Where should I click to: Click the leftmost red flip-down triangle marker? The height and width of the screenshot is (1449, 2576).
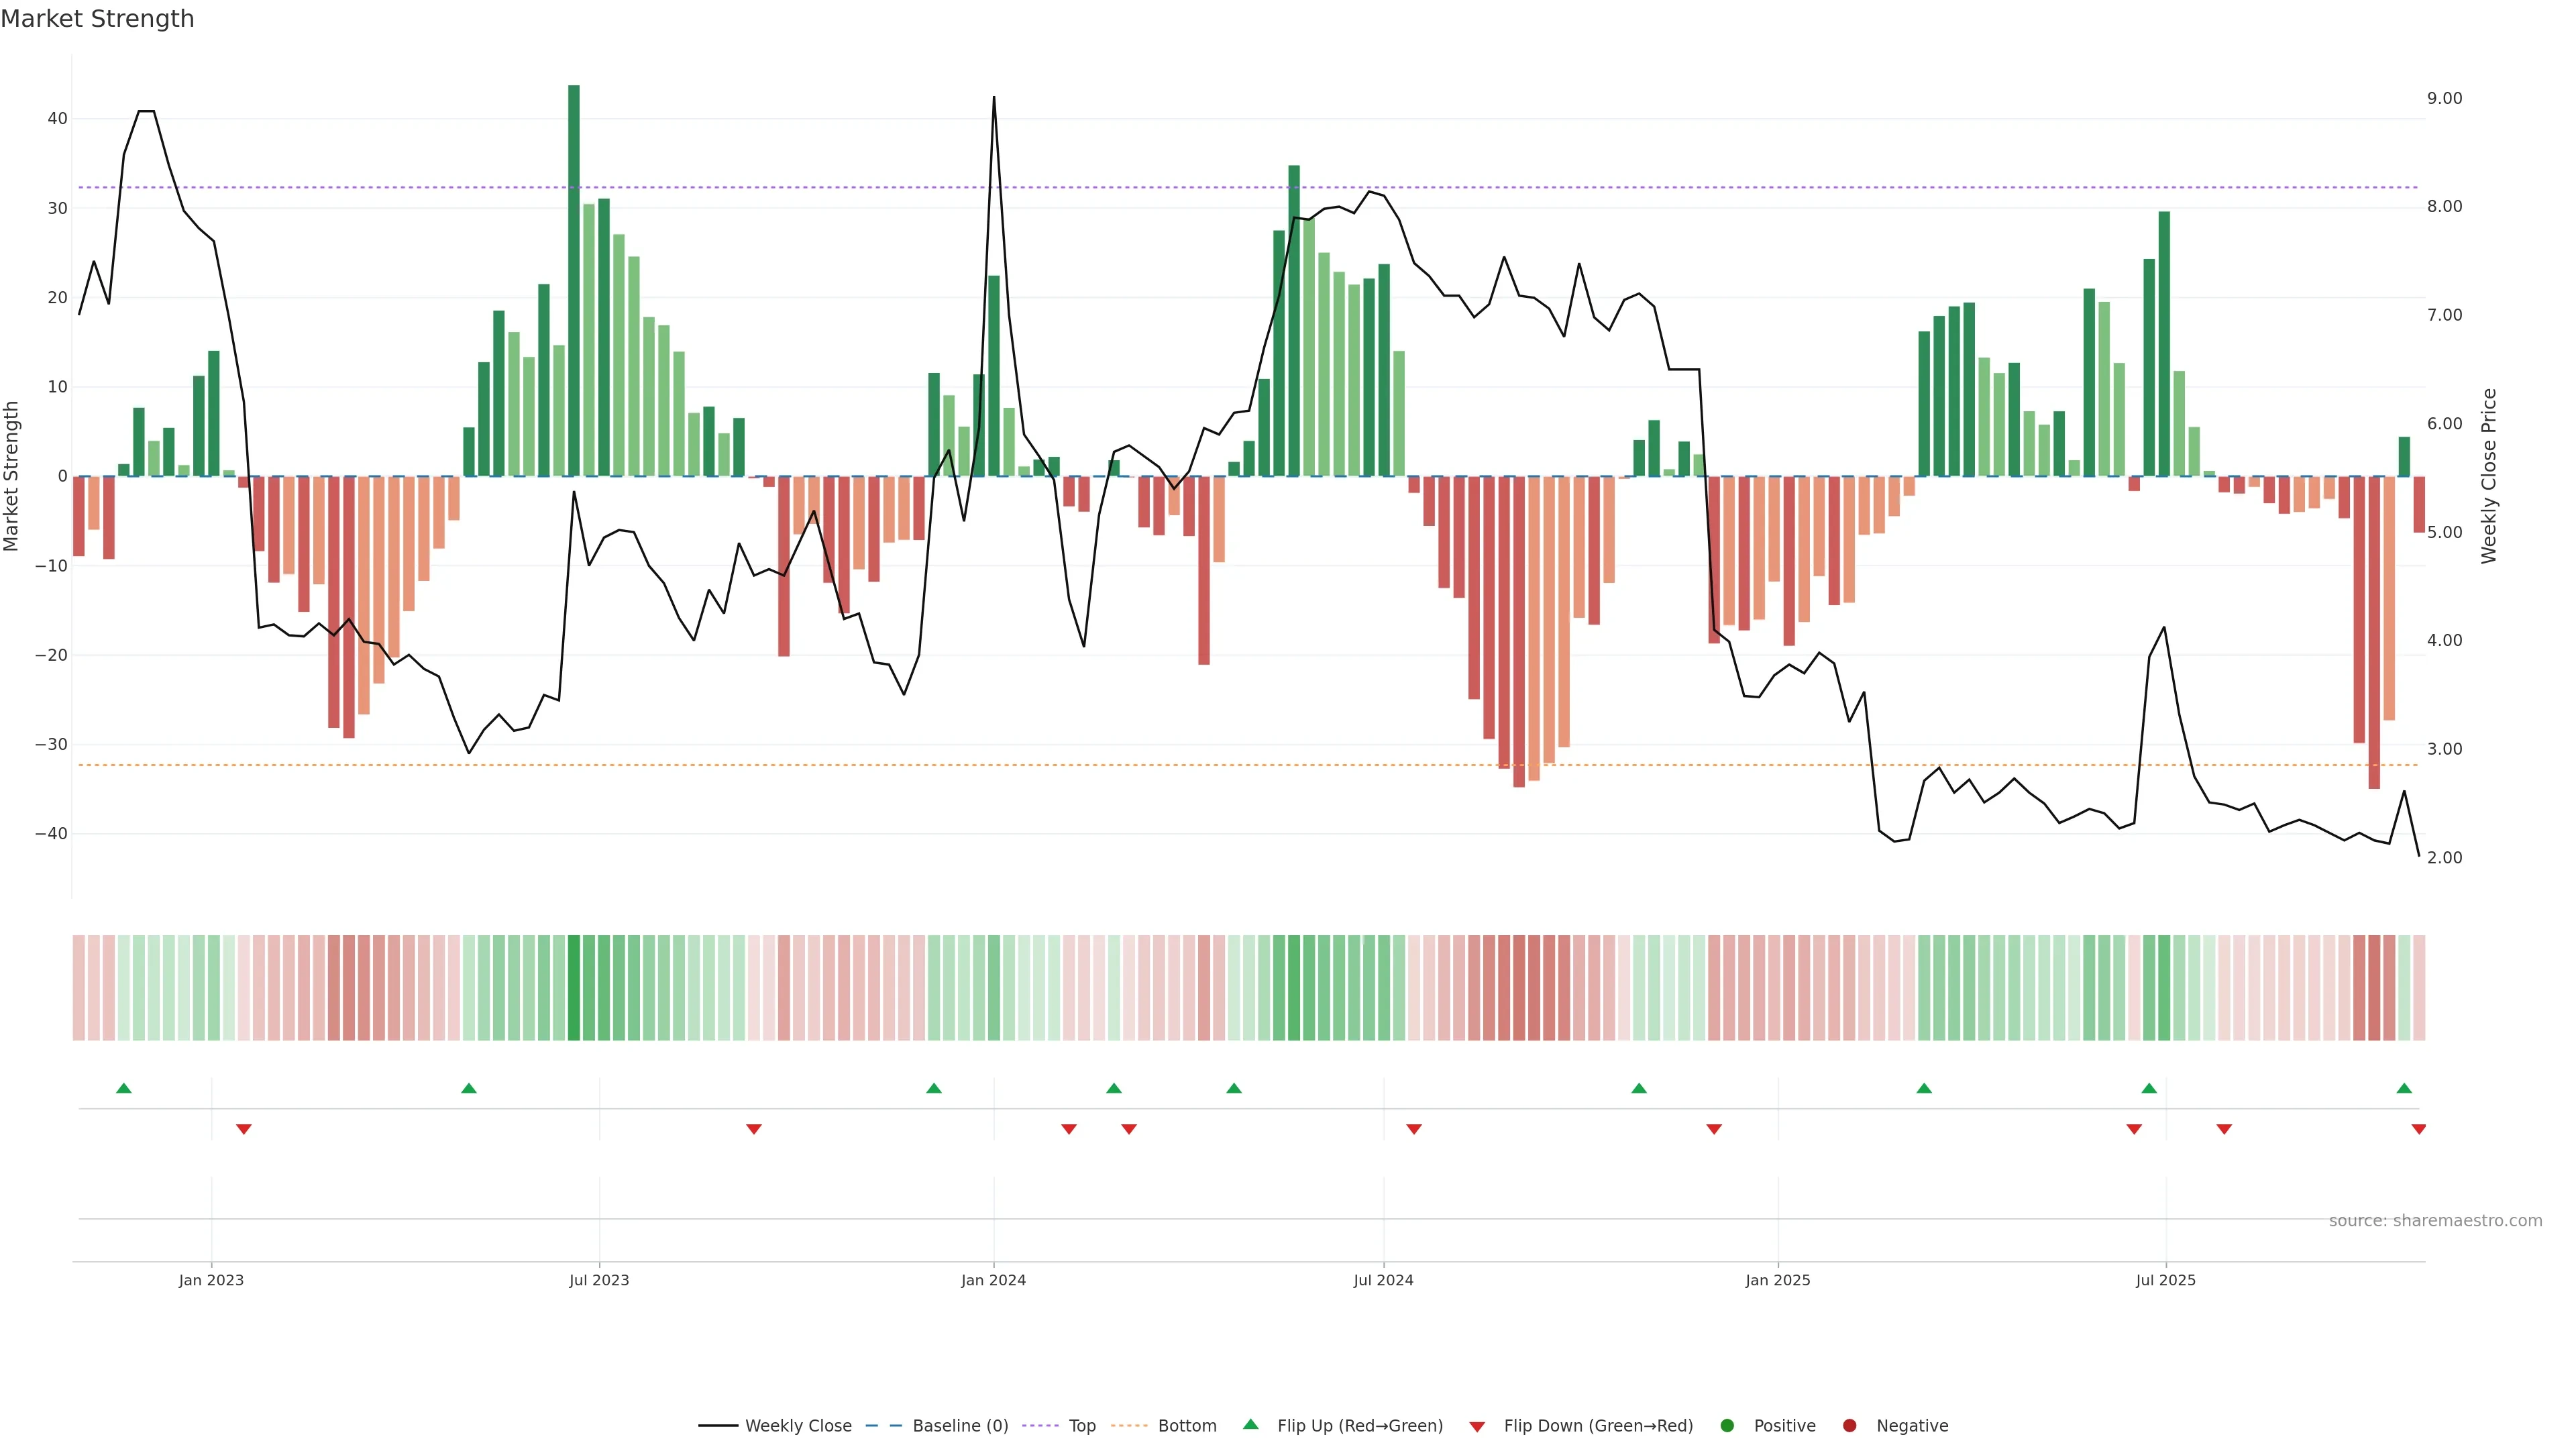pos(244,1129)
